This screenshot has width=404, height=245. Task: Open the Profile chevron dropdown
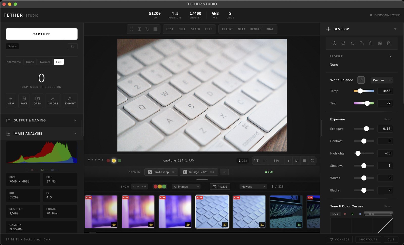(390, 56)
